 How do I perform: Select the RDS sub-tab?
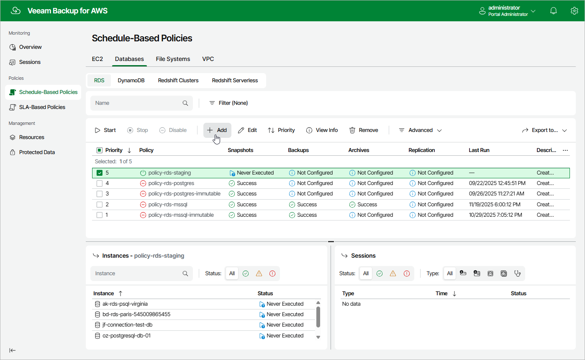tap(99, 81)
